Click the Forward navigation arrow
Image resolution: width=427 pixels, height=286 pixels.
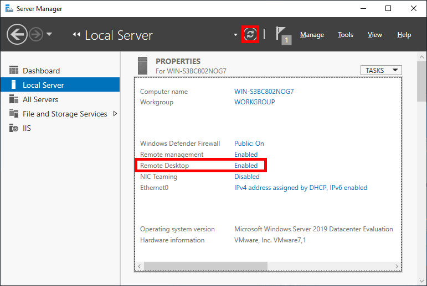pyautogui.click(x=35, y=35)
